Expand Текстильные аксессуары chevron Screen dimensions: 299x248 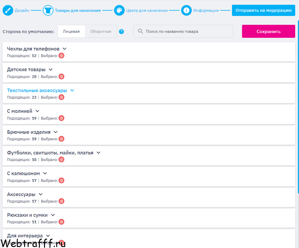[72, 90]
